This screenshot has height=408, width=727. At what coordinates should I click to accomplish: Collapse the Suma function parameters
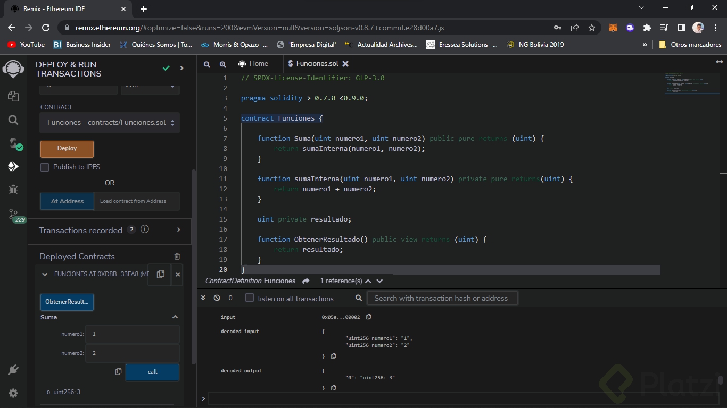pyautogui.click(x=175, y=317)
